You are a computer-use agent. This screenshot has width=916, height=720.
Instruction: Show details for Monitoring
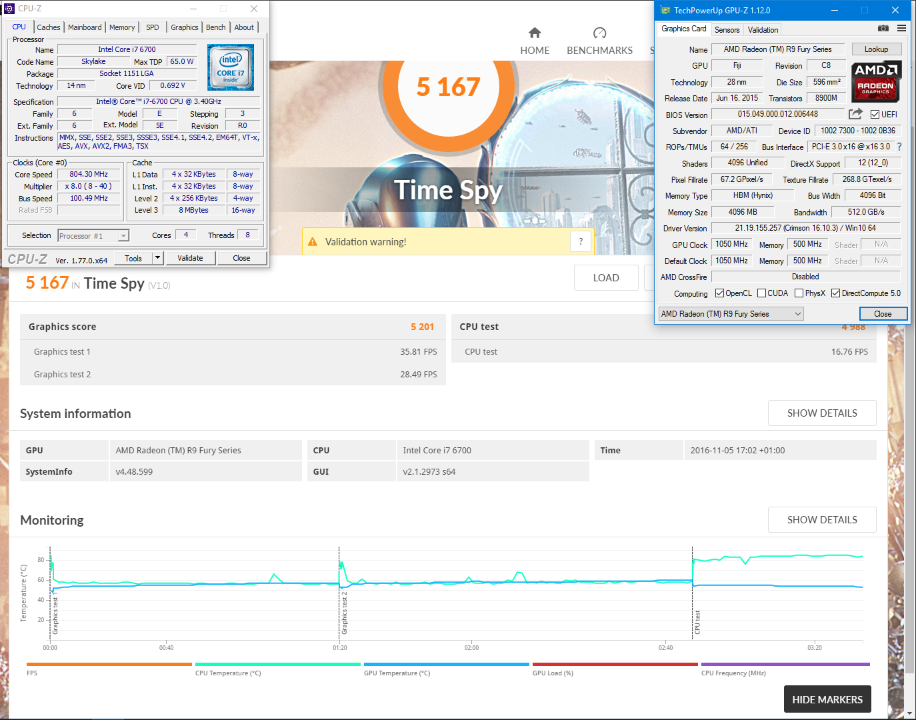tap(822, 520)
